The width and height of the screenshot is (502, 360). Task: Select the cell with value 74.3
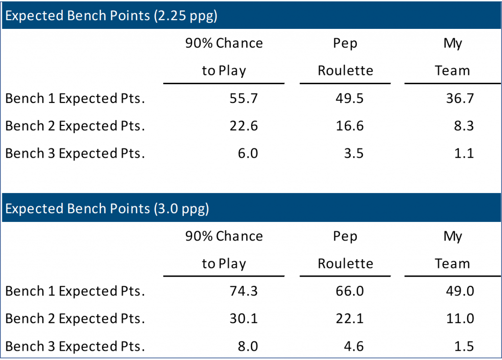[244, 291]
